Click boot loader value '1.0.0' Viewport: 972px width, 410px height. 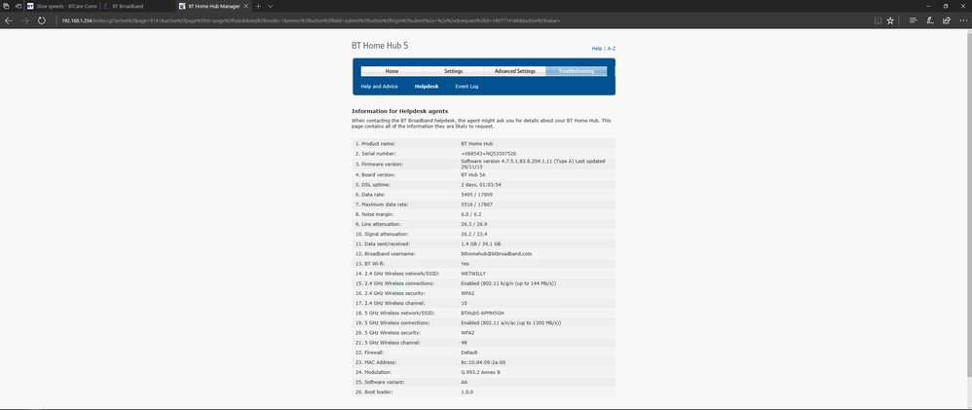467,392
